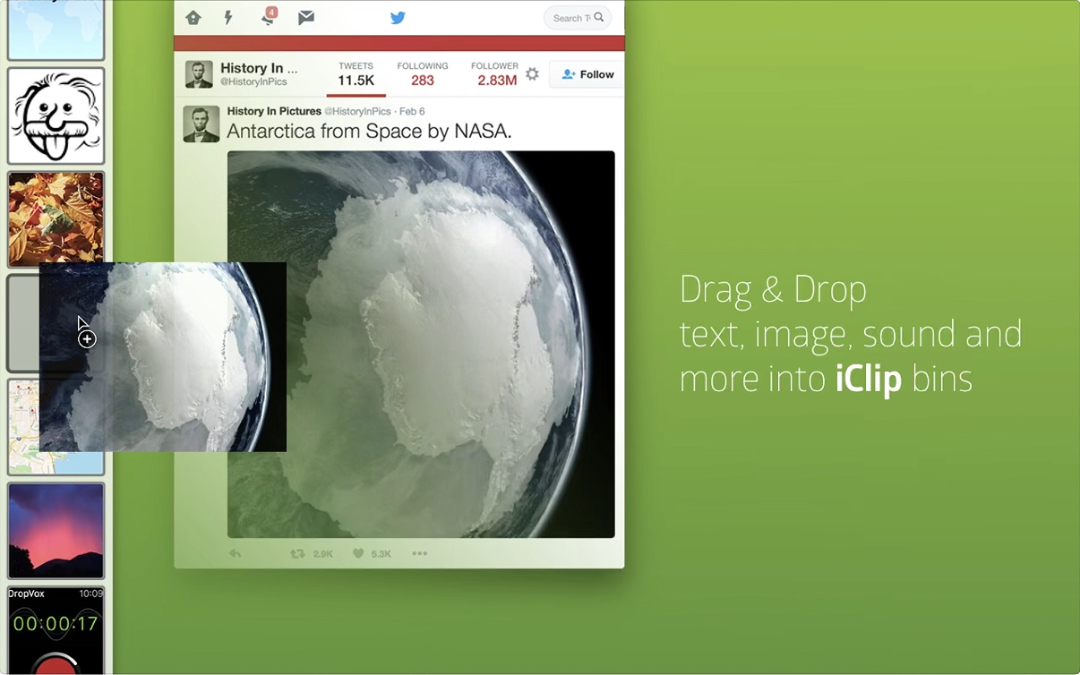
Task: Click the Twitter Home icon
Action: tap(193, 18)
